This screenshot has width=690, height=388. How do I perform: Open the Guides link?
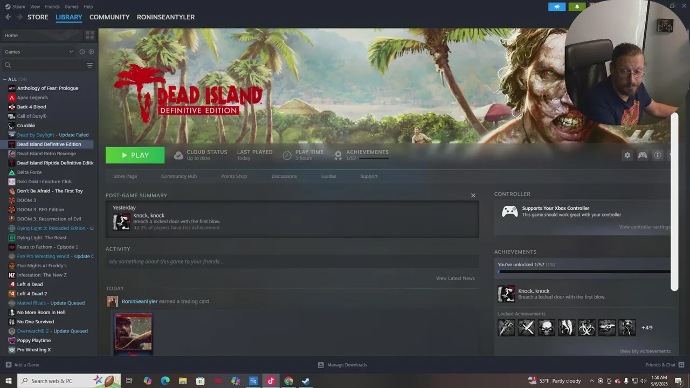click(328, 176)
